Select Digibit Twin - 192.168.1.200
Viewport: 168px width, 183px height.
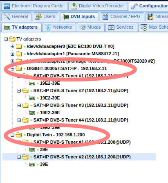[56, 135]
